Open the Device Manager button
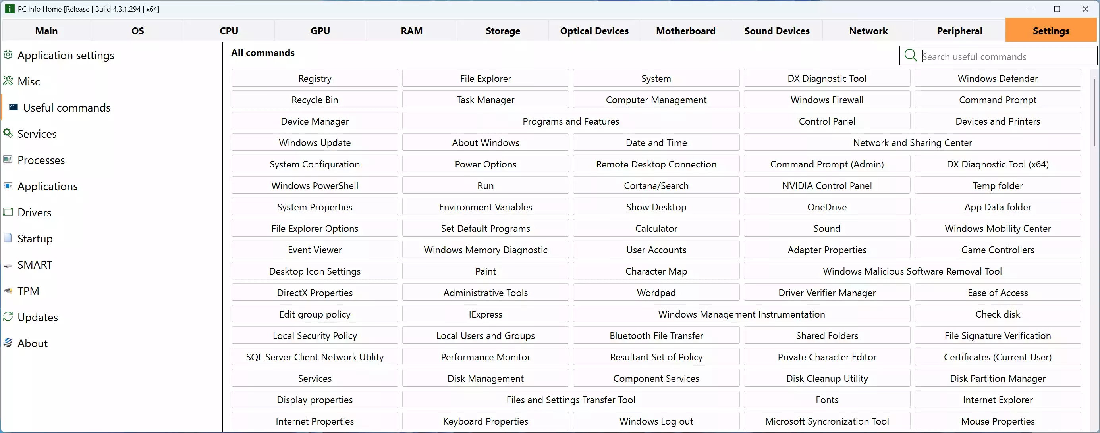1100x433 pixels. tap(315, 121)
